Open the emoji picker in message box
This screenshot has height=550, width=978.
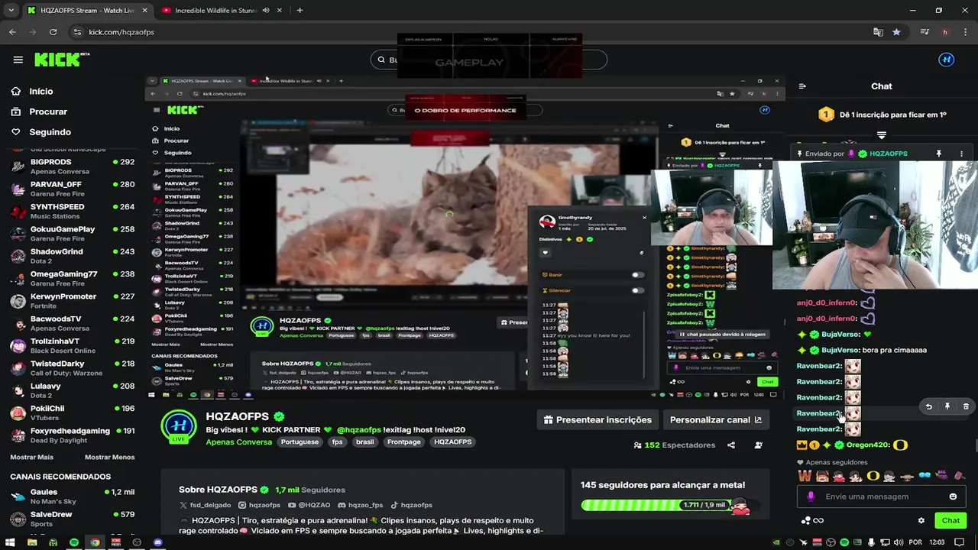tap(953, 497)
